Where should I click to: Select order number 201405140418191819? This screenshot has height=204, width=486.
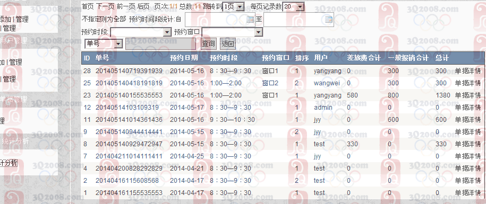click(x=129, y=83)
